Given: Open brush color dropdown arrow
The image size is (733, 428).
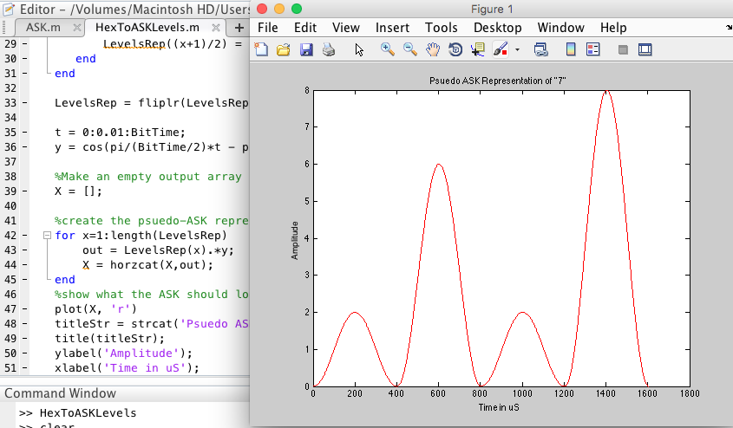Looking at the screenshot, I should pyautogui.click(x=517, y=49).
